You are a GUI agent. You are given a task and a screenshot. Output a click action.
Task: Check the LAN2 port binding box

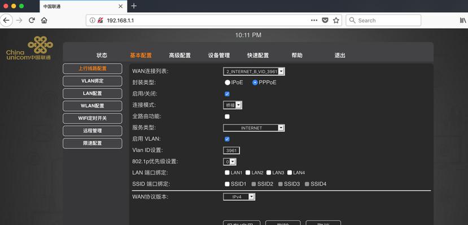248,172
